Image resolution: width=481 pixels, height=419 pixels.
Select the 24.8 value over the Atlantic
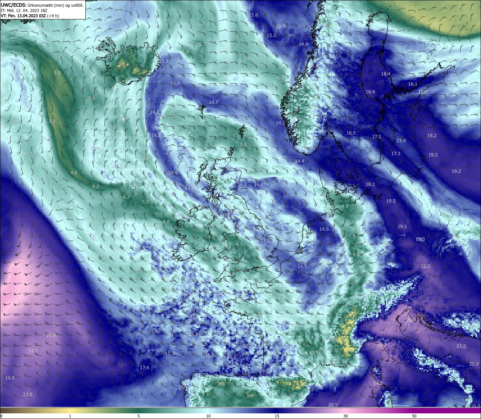pos(51,335)
